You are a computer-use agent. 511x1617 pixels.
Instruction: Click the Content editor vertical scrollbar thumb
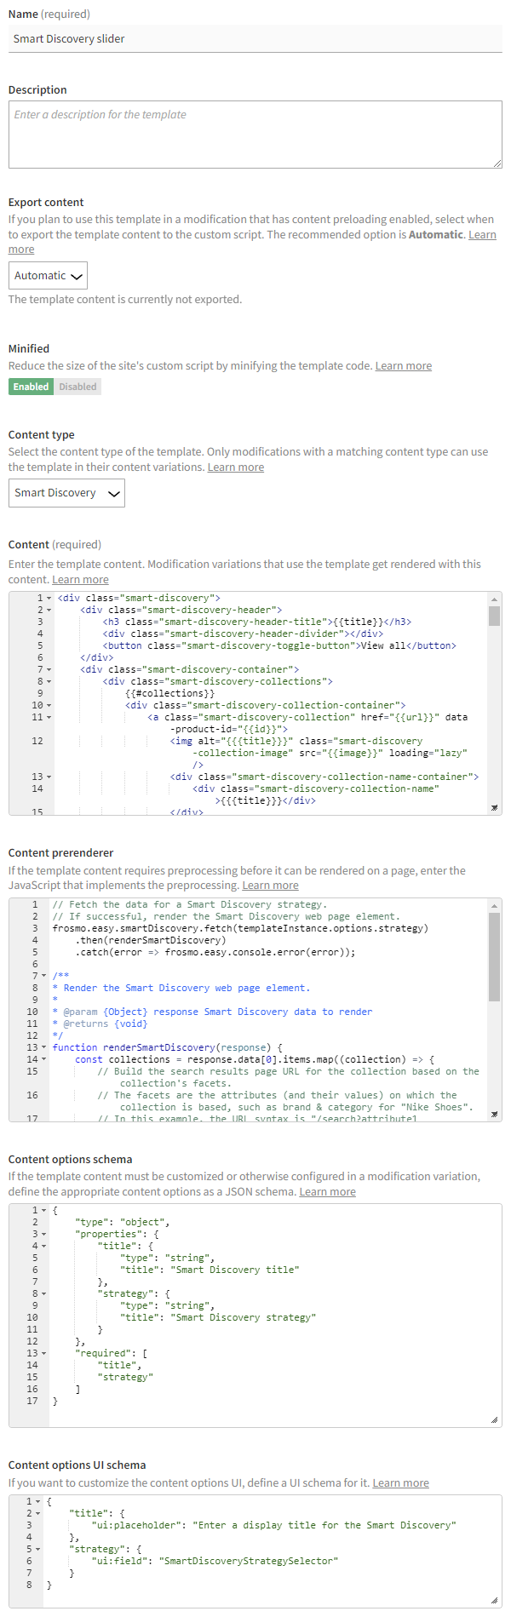click(x=494, y=615)
